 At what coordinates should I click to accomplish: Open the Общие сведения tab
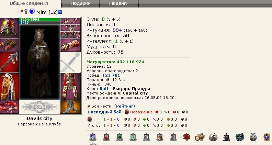click(x=29, y=3)
